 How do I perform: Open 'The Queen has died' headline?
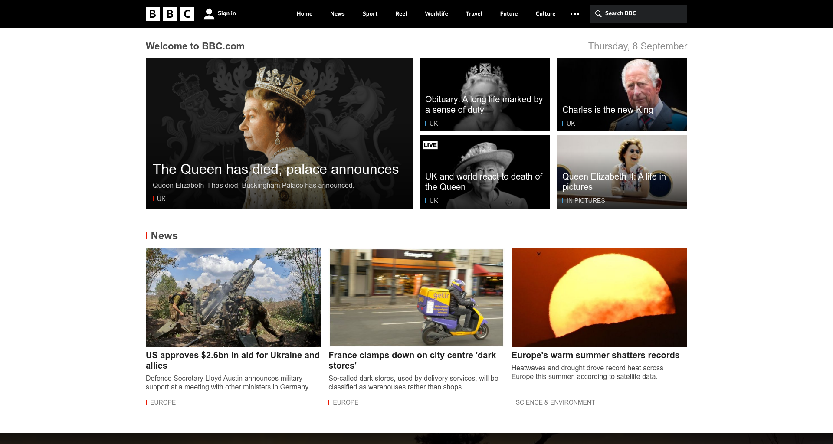pos(275,169)
